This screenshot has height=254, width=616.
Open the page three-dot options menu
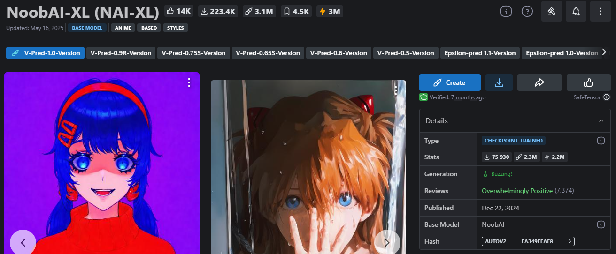(601, 12)
